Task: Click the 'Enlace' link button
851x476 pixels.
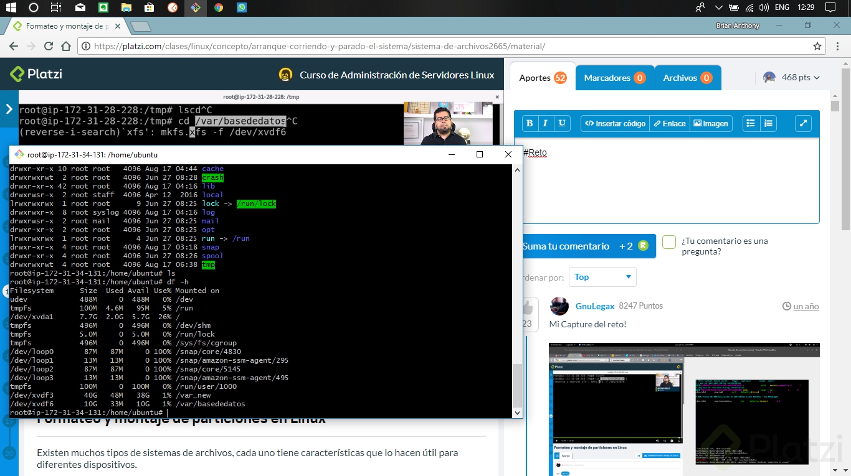Action: (669, 123)
